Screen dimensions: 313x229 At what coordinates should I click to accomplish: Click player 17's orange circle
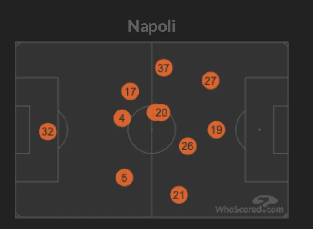(x=130, y=92)
